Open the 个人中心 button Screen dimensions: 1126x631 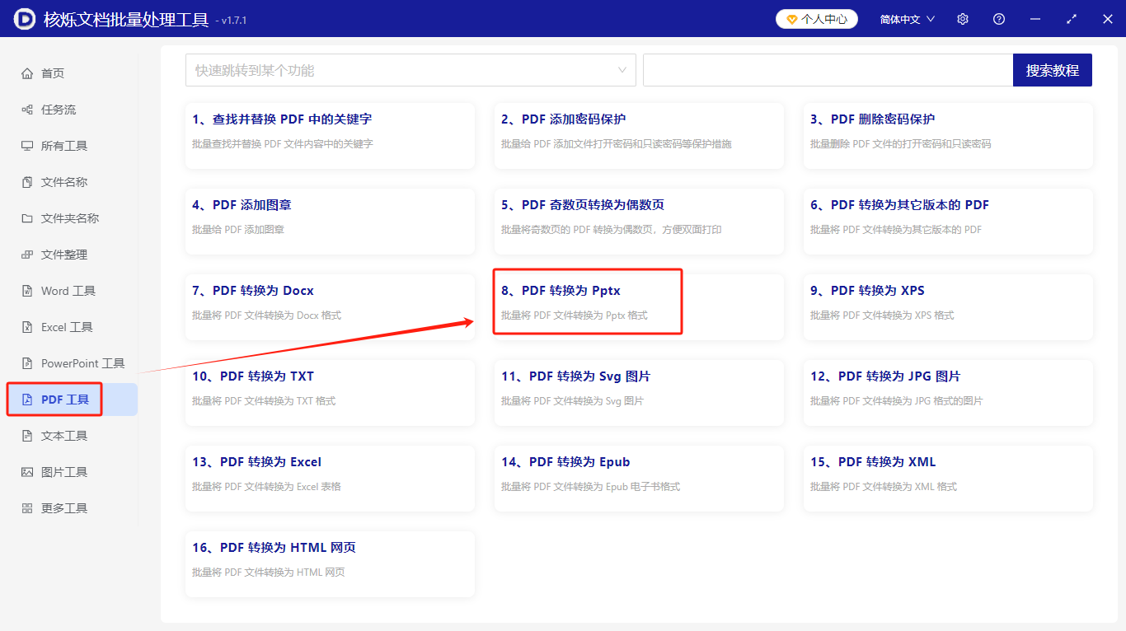[817, 19]
